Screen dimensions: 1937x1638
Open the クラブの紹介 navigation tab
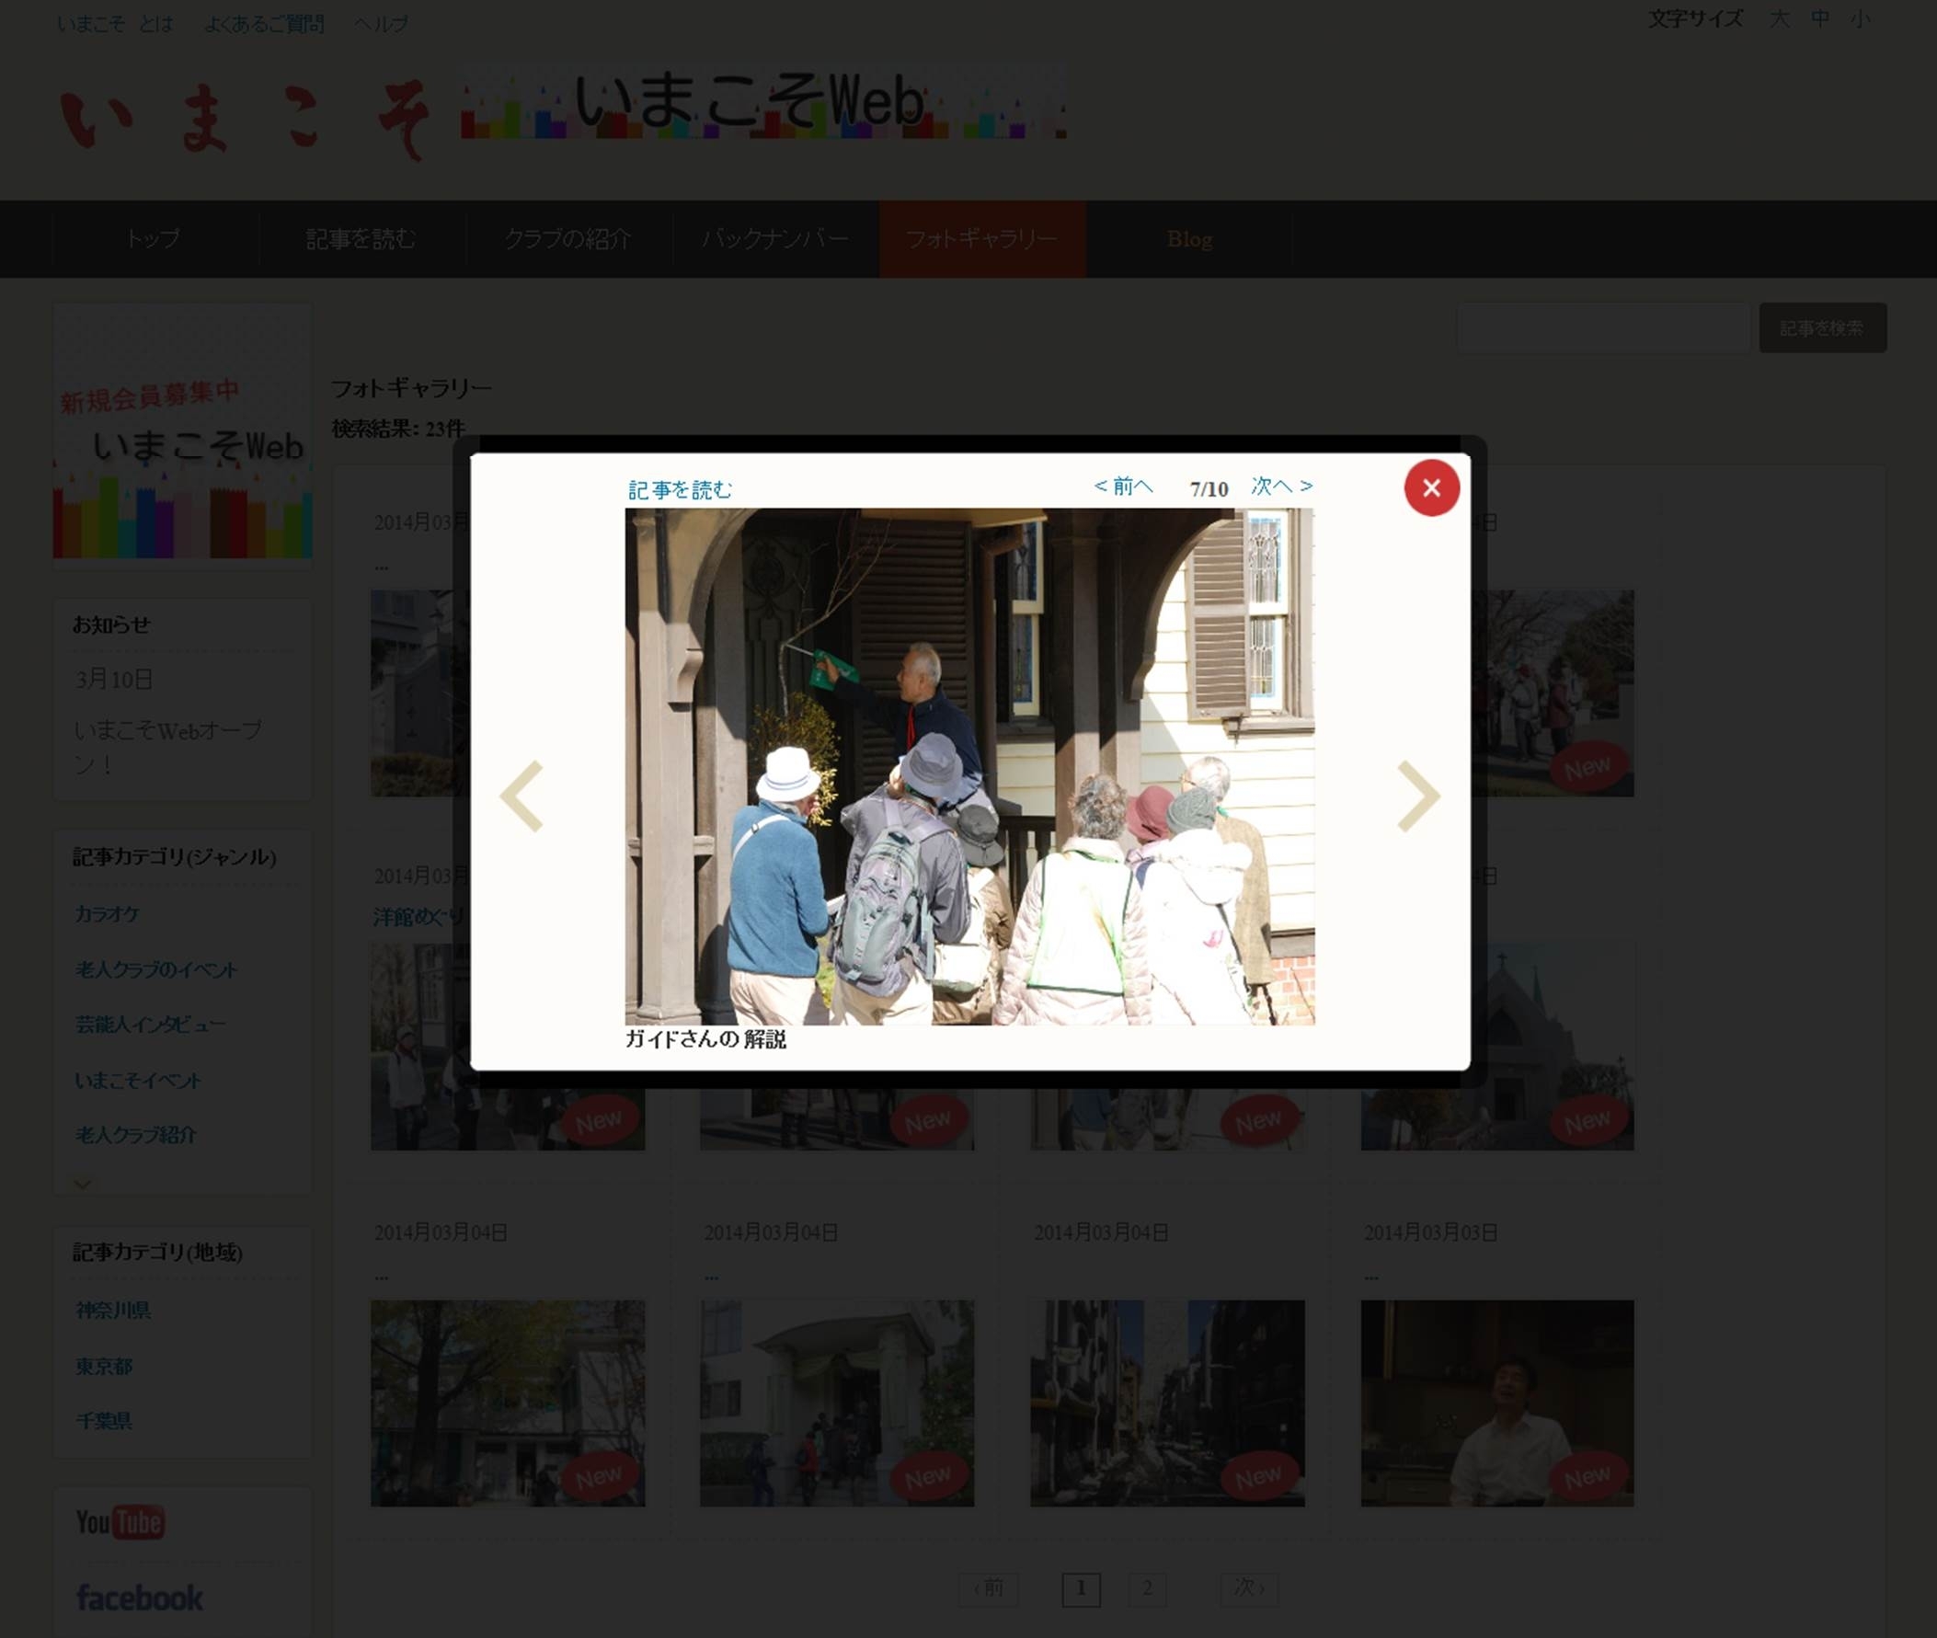point(568,238)
